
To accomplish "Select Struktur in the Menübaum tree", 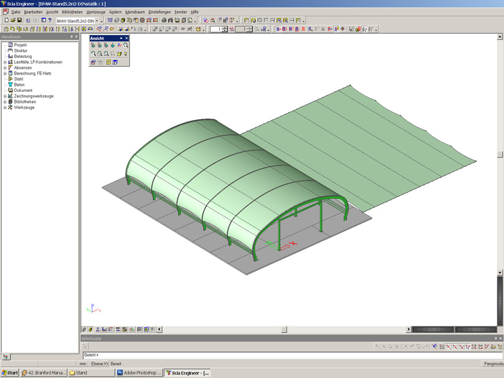I will tap(21, 51).
